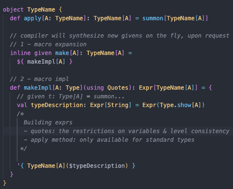Click the summon function call
Image resolution: width=233 pixels, height=189 pixels.
(153, 18)
